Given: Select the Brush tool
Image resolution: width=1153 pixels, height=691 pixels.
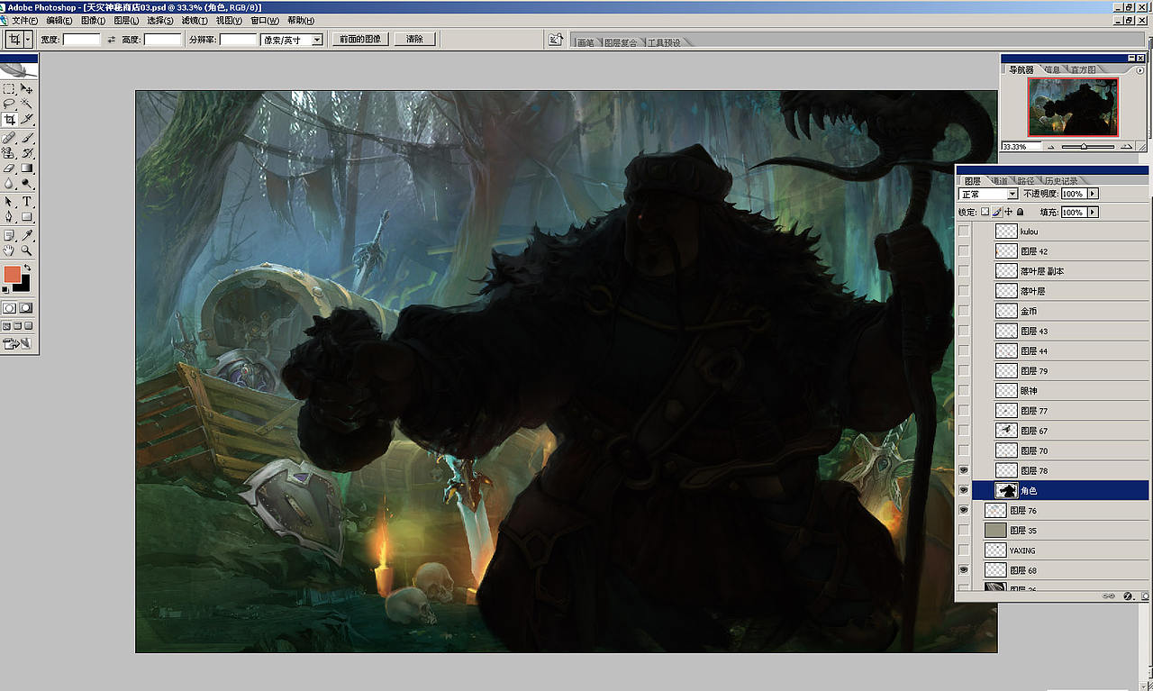Looking at the screenshot, I should point(27,138).
